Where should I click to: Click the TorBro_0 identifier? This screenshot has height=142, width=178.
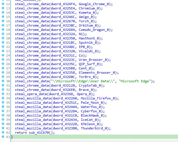click(x=87, y=77)
